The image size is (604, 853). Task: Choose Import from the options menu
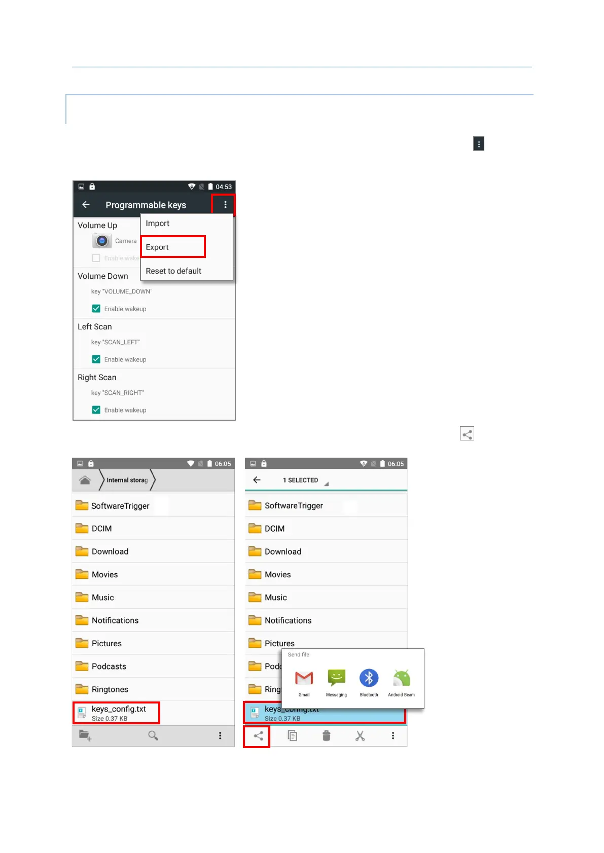pyautogui.click(x=158, y=224)
